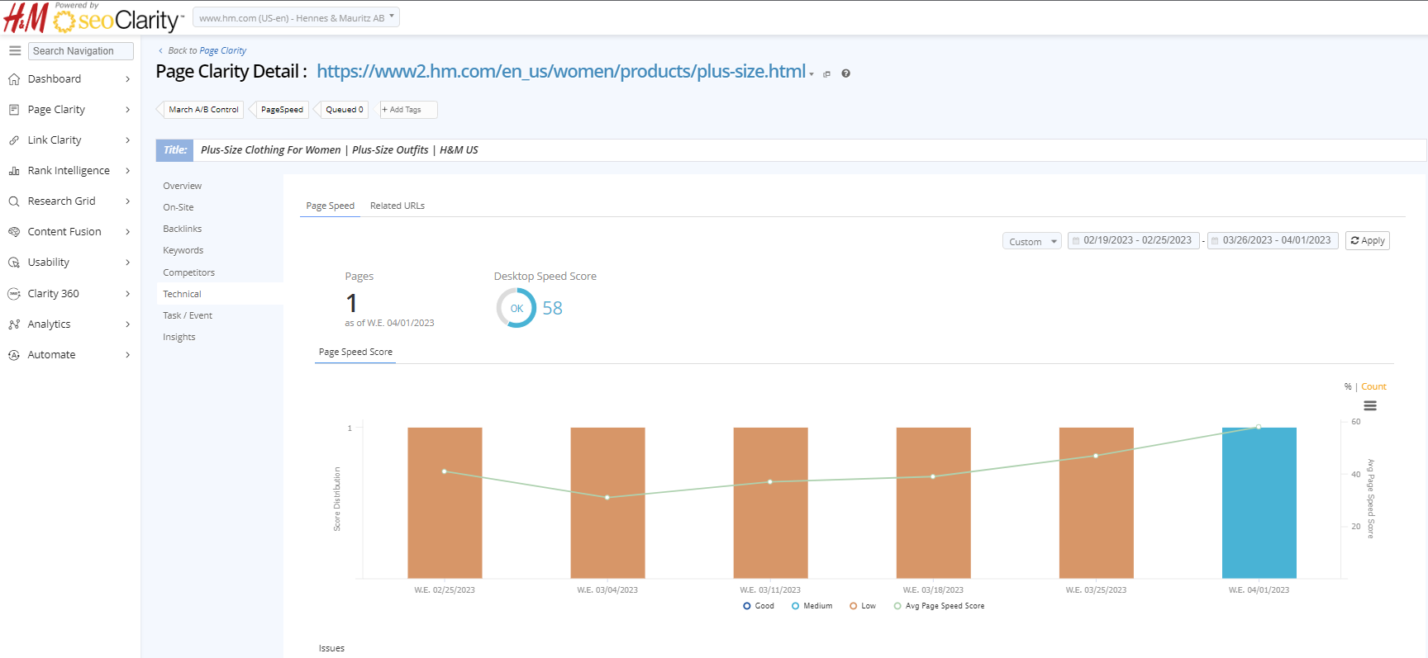Open the www.hm.com domain selector dropdown
The width and height of the screenshot is (1428, 658).
(x=296, y=17)
